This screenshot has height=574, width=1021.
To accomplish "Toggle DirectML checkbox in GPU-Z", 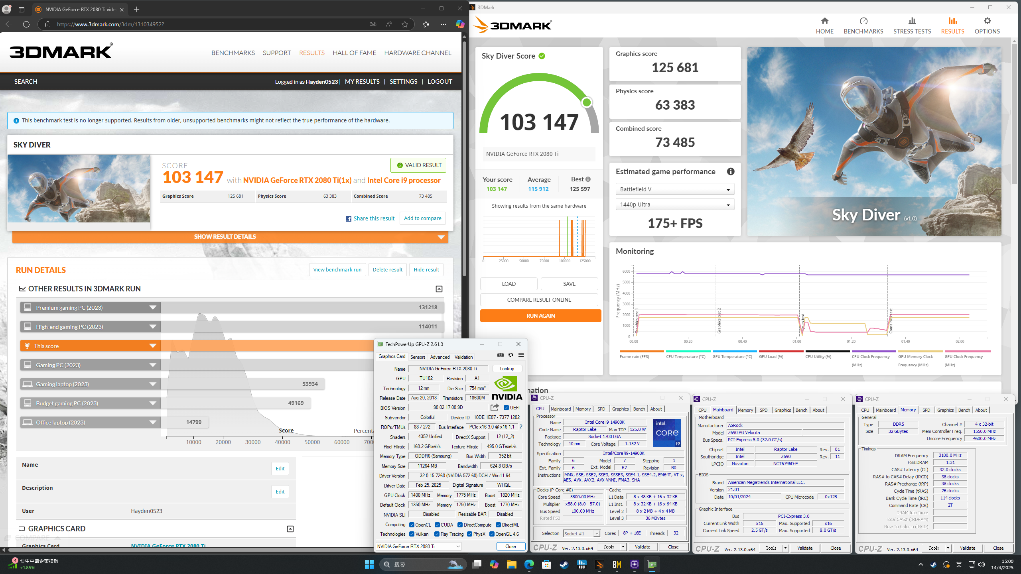I will pos(498,525).
